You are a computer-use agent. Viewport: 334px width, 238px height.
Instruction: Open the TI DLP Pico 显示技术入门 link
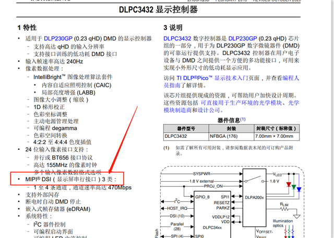click(212, 78)
